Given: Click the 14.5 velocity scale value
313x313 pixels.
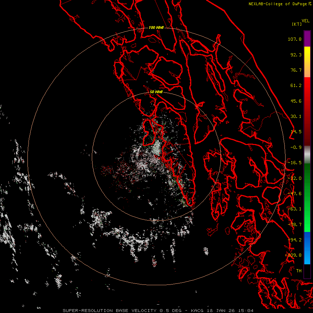Looking at the screenshot, I should (x=296, y=132).
